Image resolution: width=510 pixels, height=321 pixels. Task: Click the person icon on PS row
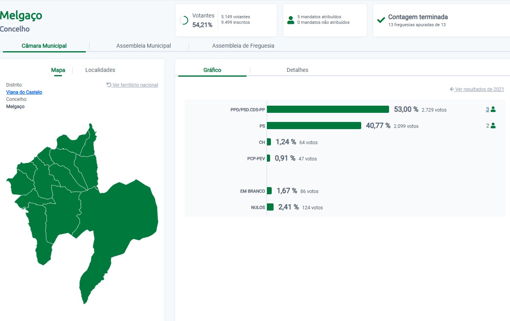[x=493, y=126]
